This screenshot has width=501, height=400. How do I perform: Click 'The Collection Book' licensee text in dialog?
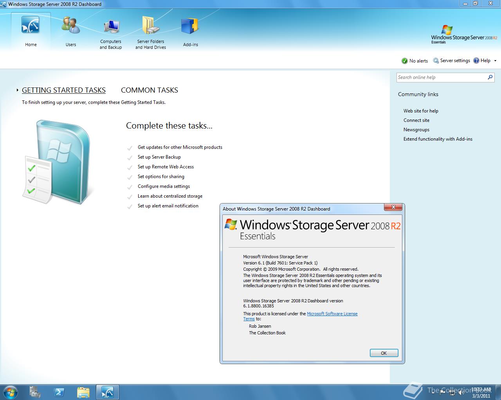pos(267,333)
